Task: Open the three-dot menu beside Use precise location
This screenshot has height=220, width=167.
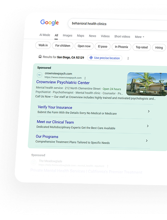Action: point(128,58)
